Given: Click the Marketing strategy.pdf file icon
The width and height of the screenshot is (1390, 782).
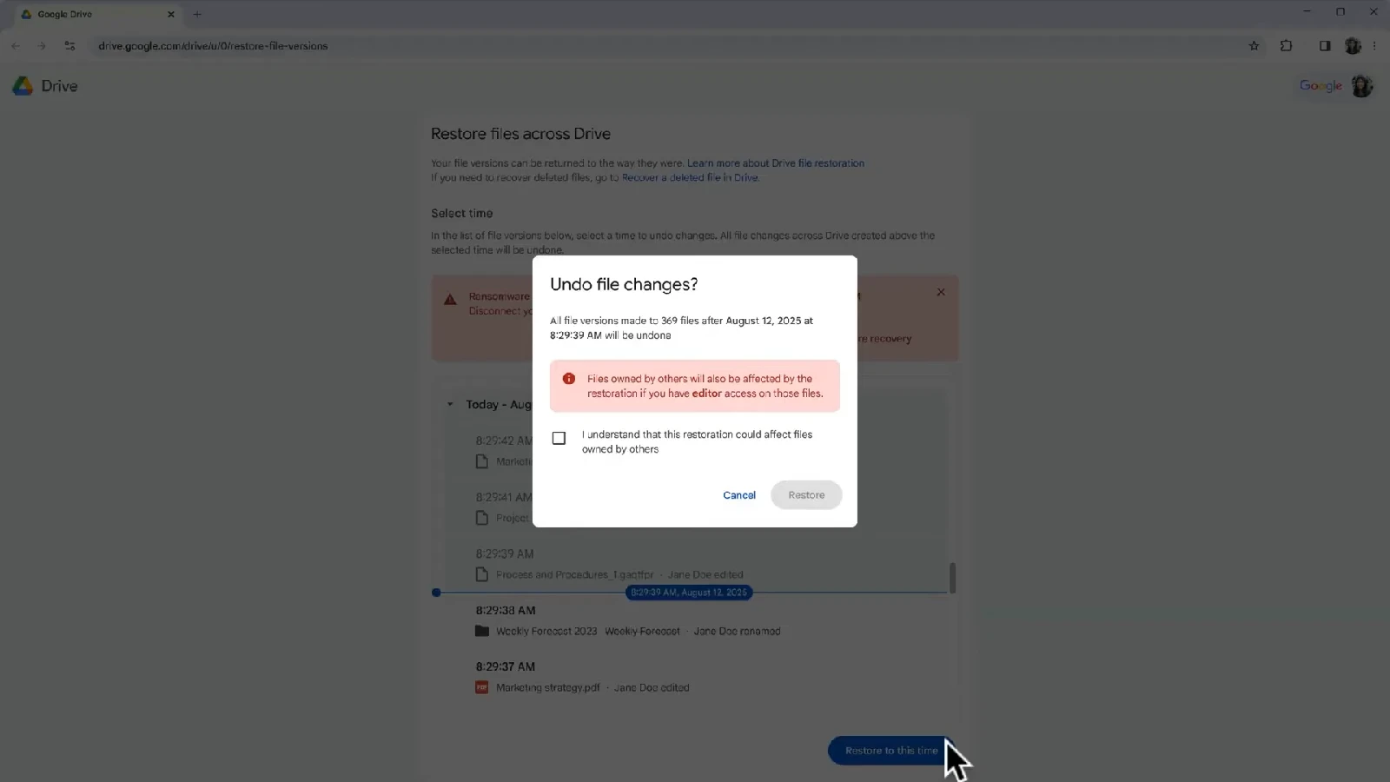Looking at the screenshot, I should click(482, 688).
